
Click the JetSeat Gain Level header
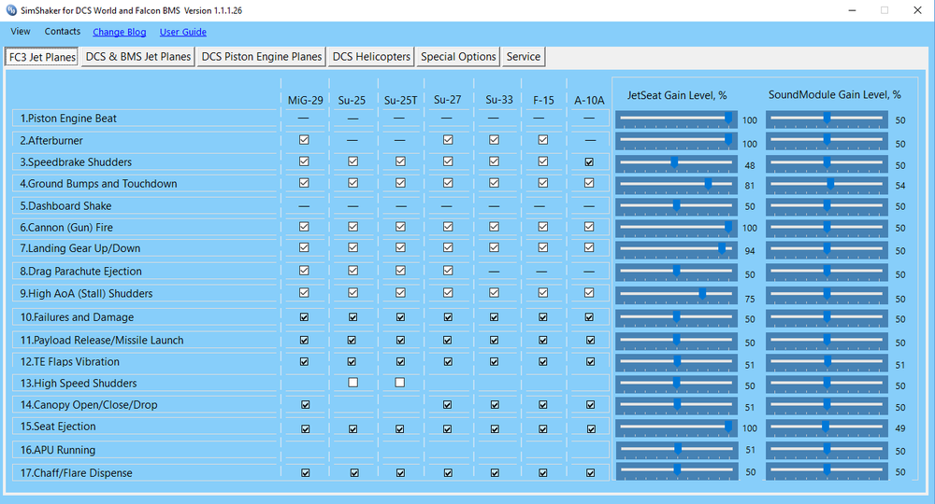coord(677,95)
